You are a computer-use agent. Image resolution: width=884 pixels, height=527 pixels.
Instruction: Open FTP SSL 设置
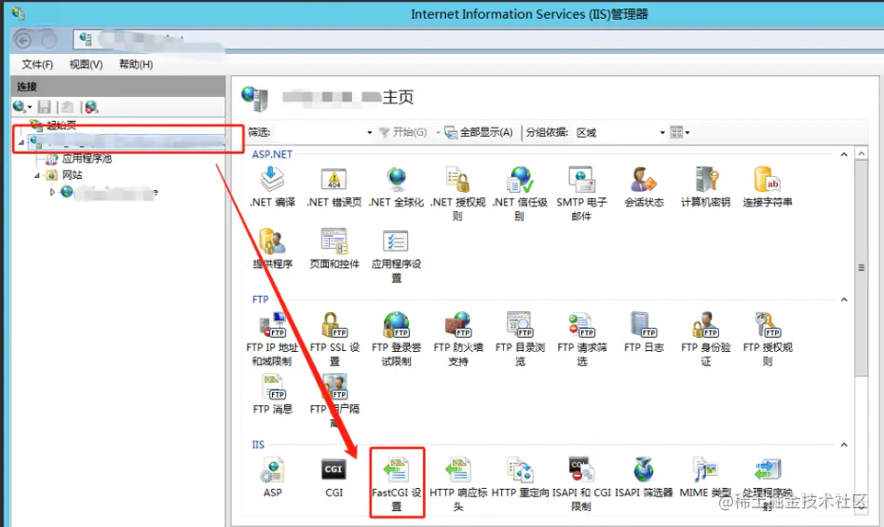coord(333,339)
